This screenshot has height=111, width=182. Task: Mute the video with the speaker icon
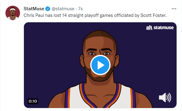(165, 97)
